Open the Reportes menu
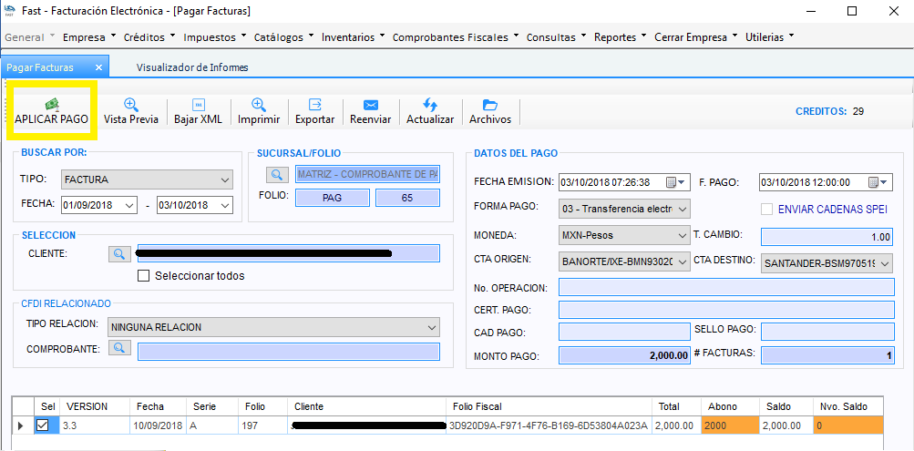The height and width of the screenshot is (451, 914). (x=619, y=37)
